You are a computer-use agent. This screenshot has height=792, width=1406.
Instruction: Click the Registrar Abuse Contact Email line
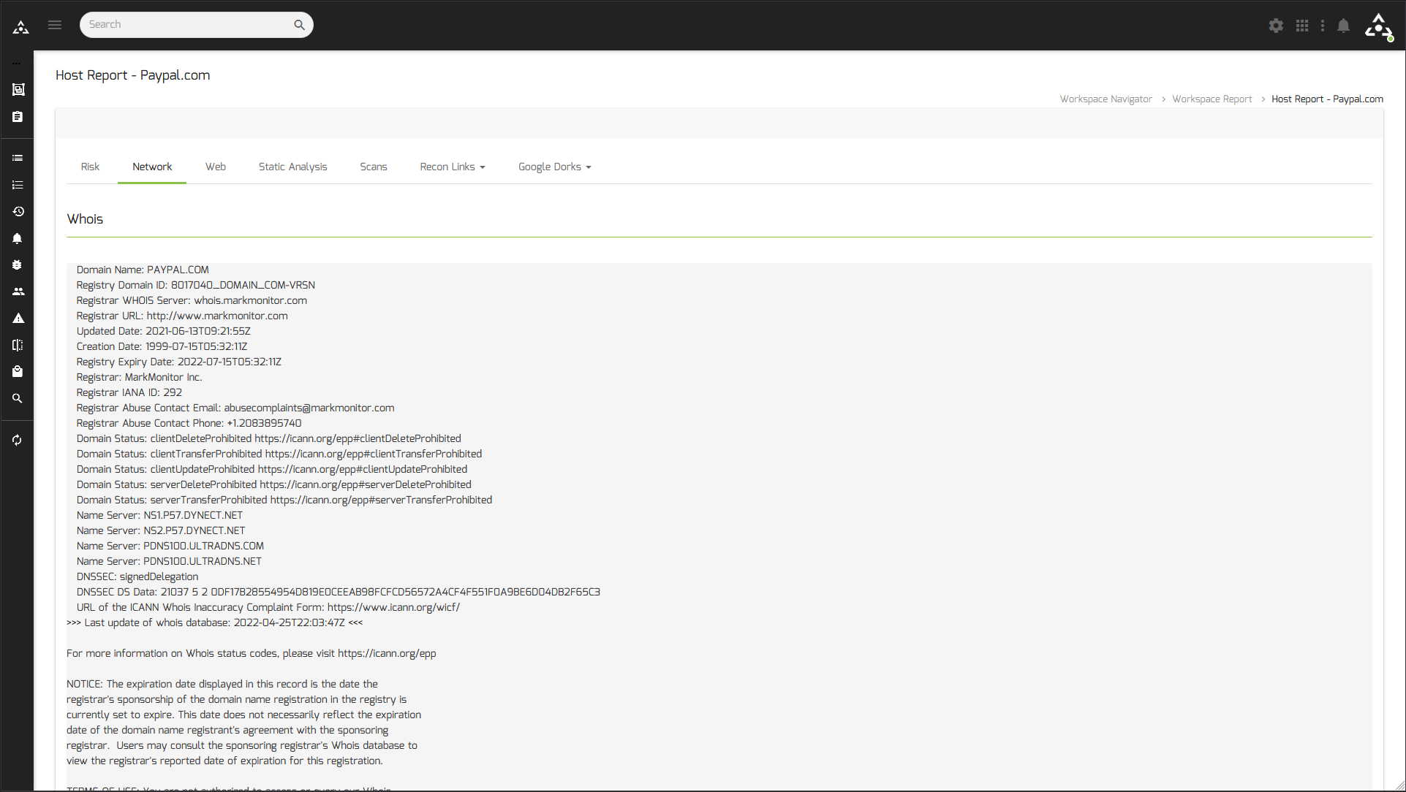tap(235, 408)
